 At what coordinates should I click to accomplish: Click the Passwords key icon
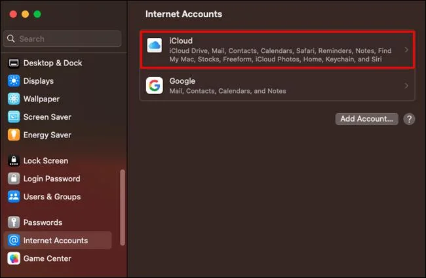coord(14,222)
